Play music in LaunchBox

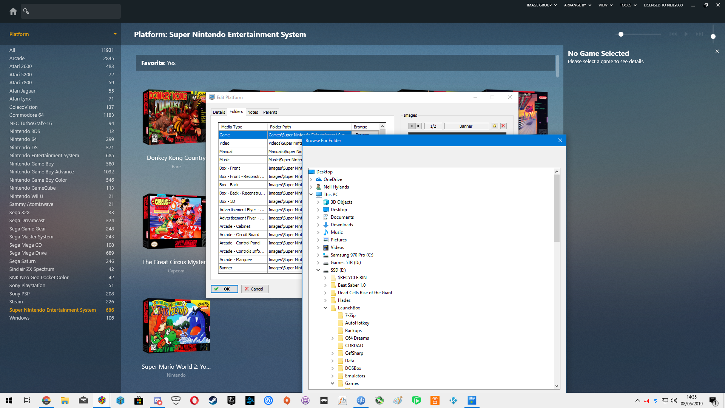click(x=686, y=34)
